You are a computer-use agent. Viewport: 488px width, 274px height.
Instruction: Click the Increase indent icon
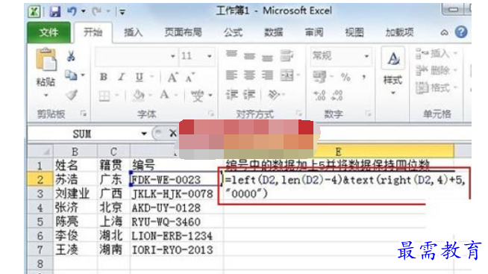coord(249,95)
